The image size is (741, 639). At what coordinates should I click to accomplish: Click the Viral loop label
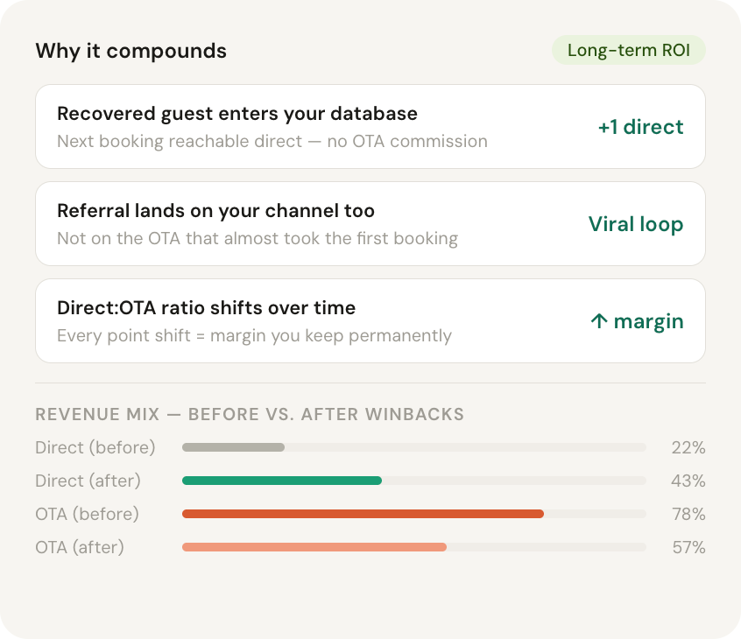[636, 224]
